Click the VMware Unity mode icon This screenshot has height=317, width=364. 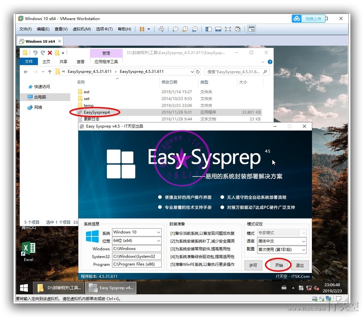coord(238,29)
